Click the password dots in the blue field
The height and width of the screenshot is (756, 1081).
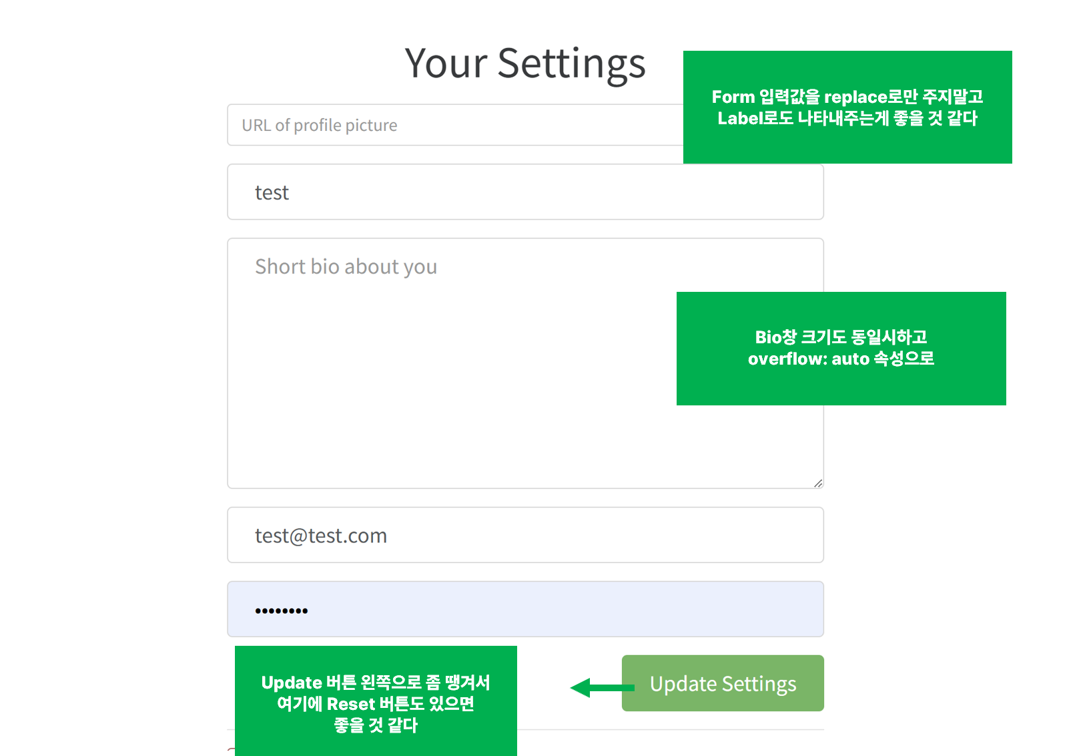tap(281, 610)
